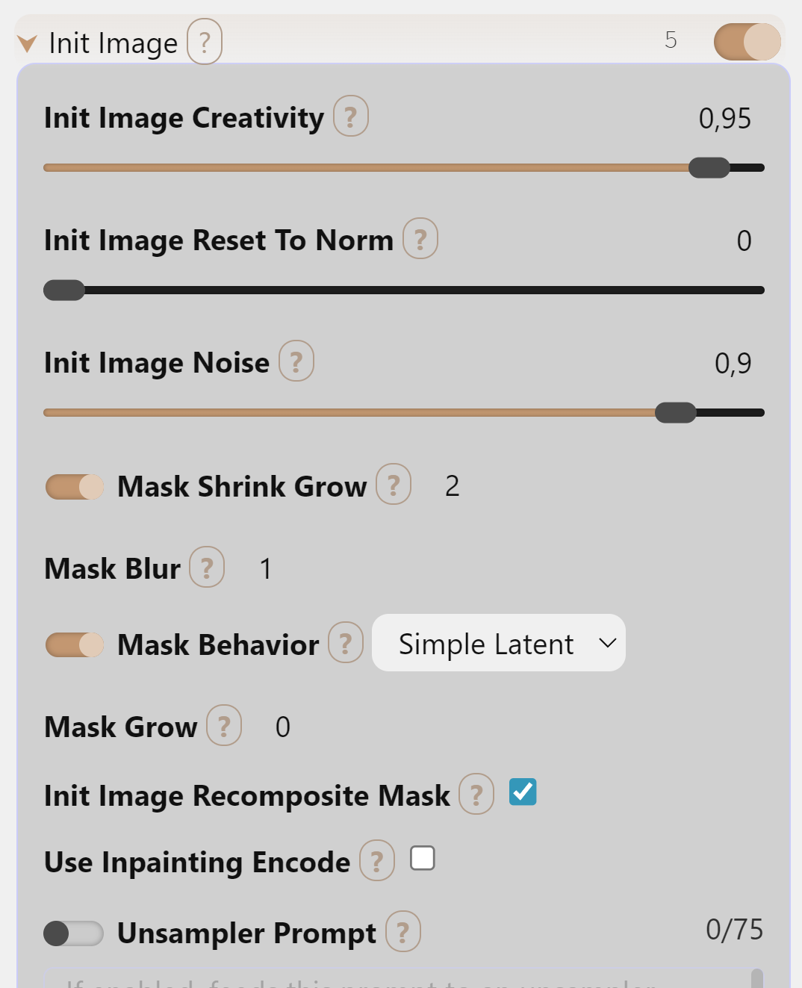Uncheck Init Image Recomposite Mask checkbox
Viewport: 802px width, 988px height.
(x=523, y=792)
